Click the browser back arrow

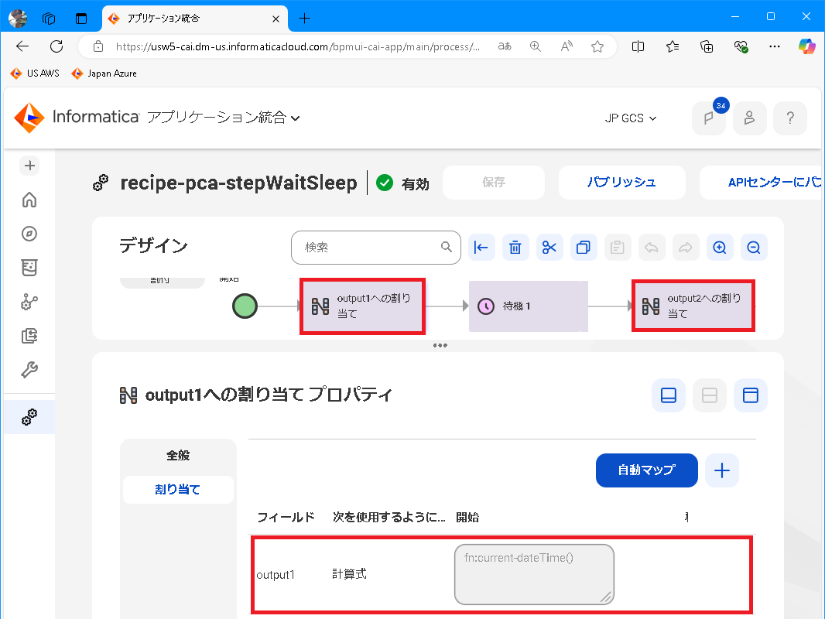click(x=22, y=46)
